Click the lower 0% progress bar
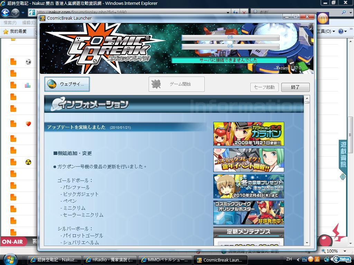Viewport: 354px width, 265px height. coord(231,47)
